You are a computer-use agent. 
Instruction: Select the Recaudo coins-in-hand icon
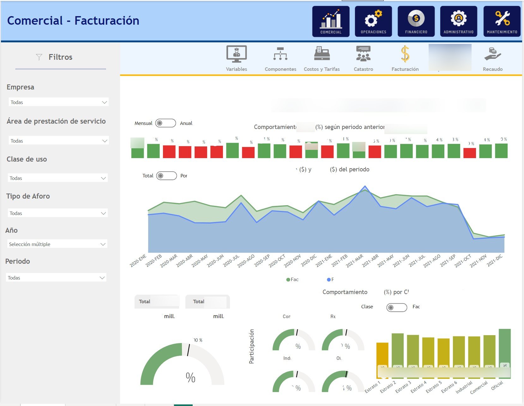coord(492,54)
